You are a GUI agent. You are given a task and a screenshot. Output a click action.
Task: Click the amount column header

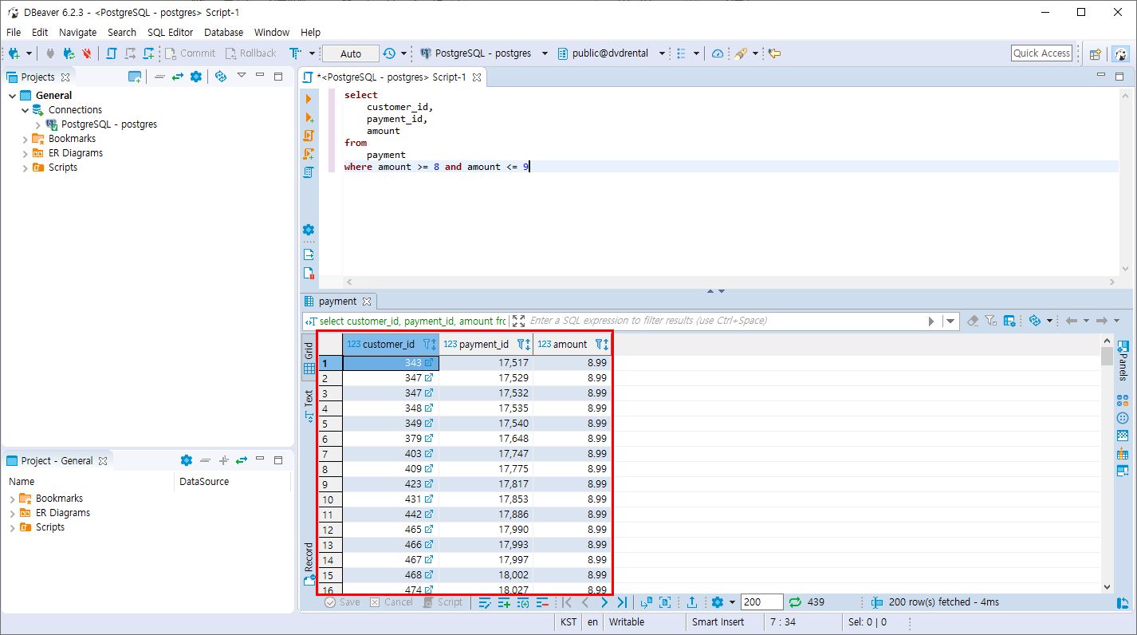coord(572,345)
